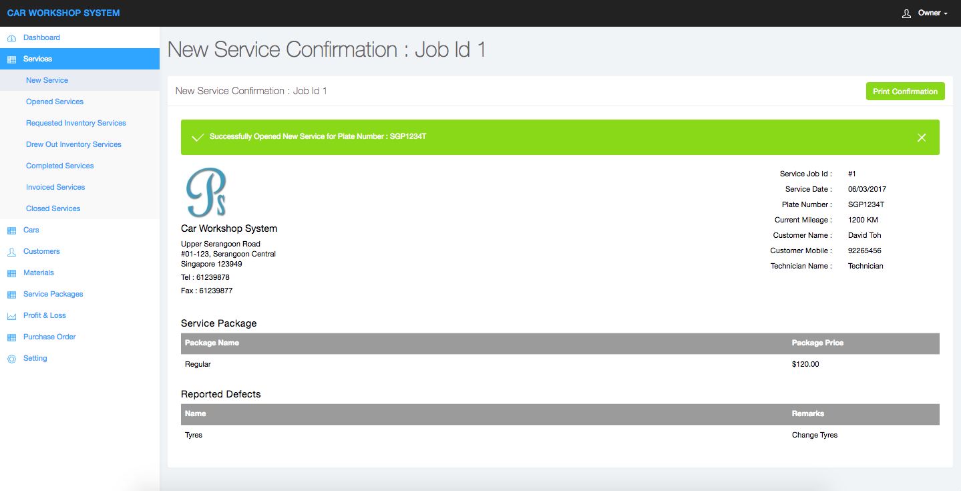
Task: Click the Purchase Order icon
Action: pyautogui.click(x=11, y=337)
